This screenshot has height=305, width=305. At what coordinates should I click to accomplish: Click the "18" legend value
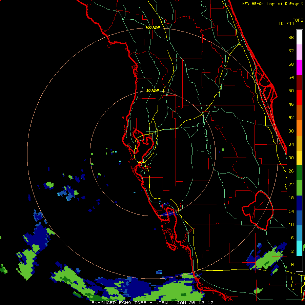pos(291,198)
